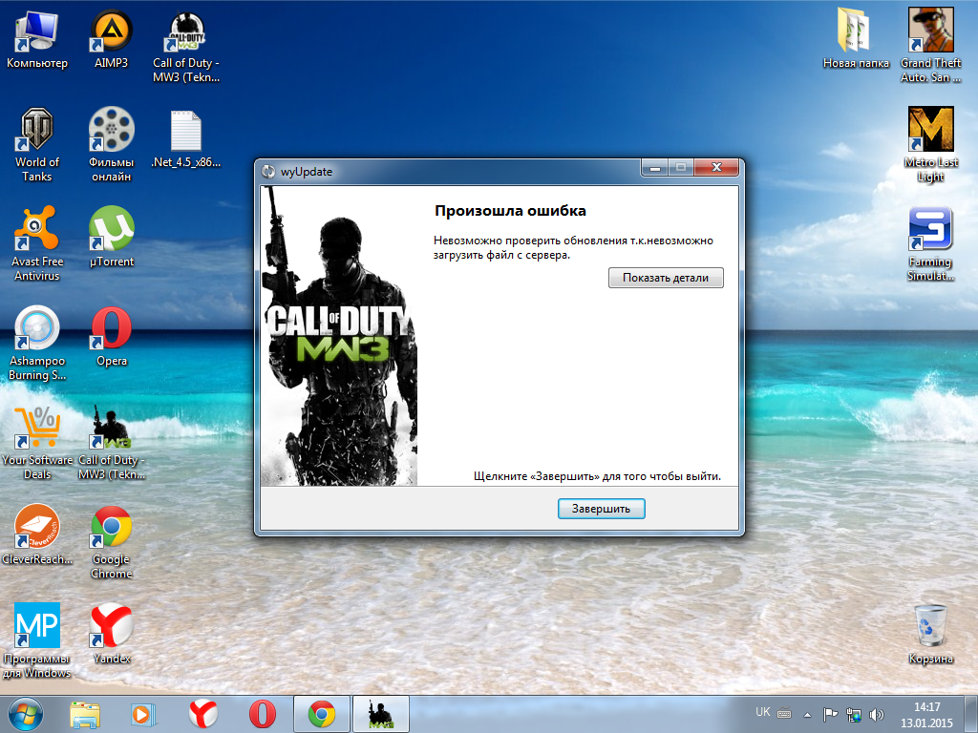Select the µTorrent desktop icon
The height and width of the screenshot is (733, 978).
point(111,237)
